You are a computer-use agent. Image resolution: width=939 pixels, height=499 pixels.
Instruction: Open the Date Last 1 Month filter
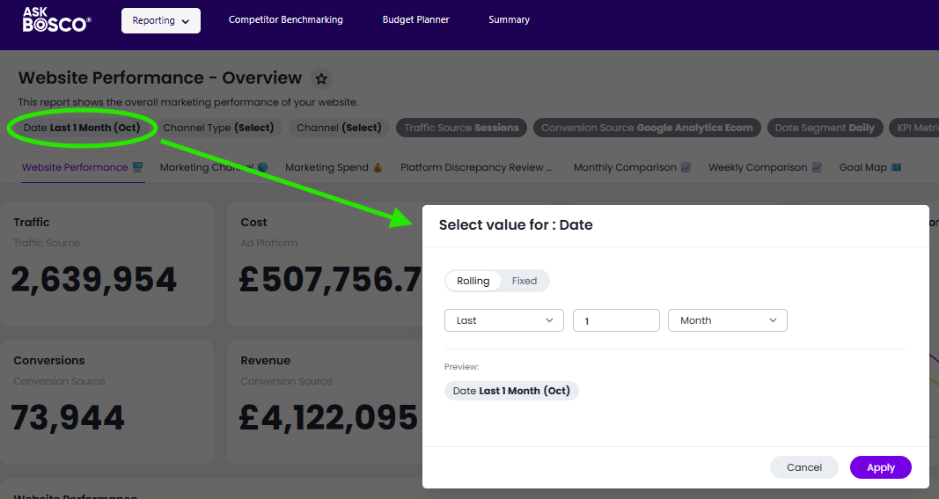(82, 128)
